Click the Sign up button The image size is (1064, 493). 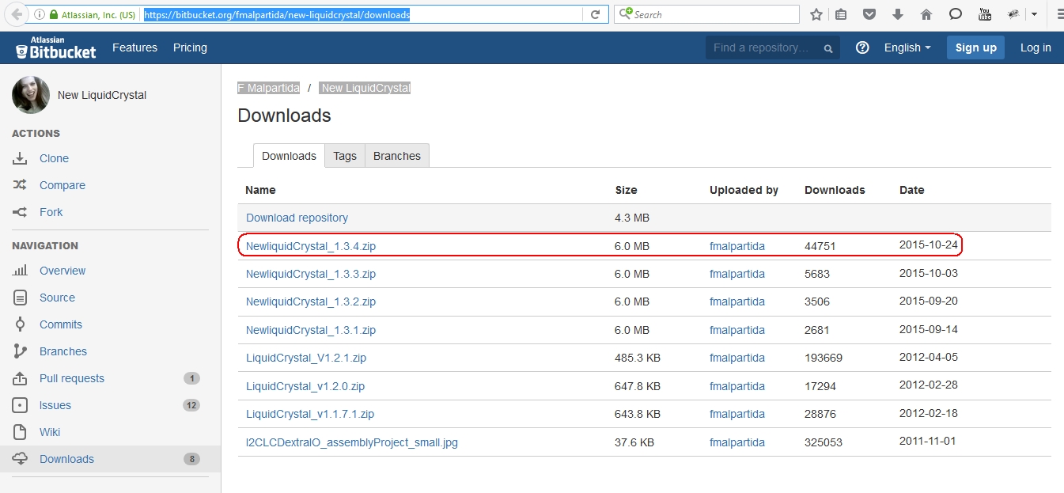coord(975,47)
